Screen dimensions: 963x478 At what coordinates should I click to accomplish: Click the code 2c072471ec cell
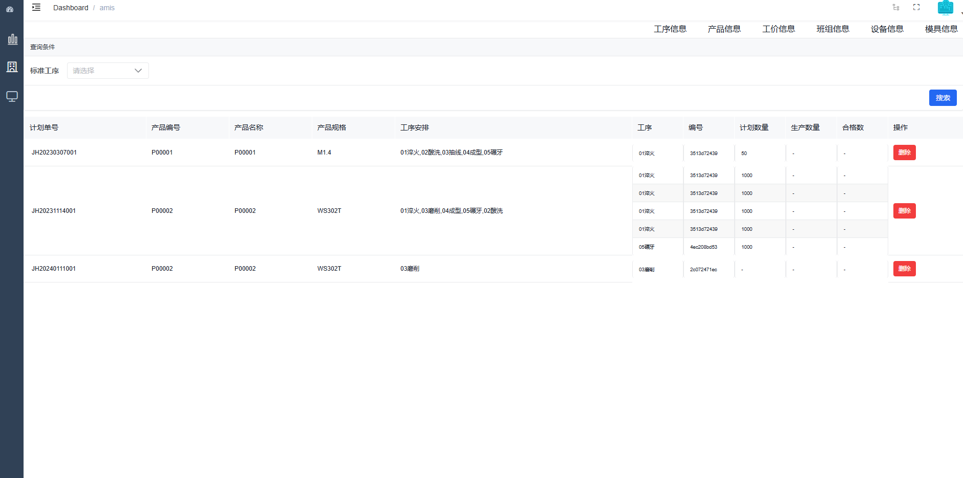click(x=703, y=270)
